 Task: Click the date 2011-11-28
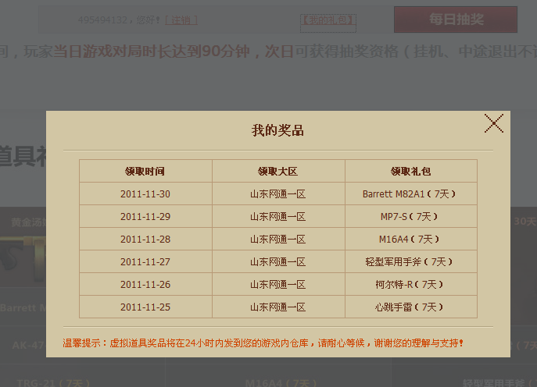[x=145, y=239]
